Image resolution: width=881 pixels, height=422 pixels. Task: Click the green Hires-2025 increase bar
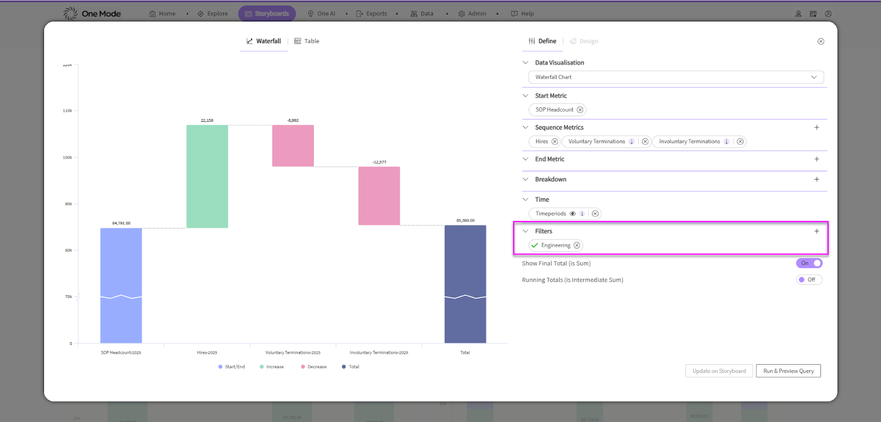coord(207,176)
